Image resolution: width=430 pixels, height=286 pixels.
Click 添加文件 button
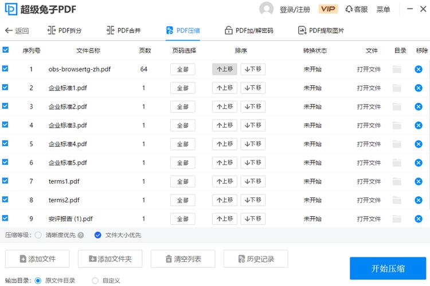point(37,259)
